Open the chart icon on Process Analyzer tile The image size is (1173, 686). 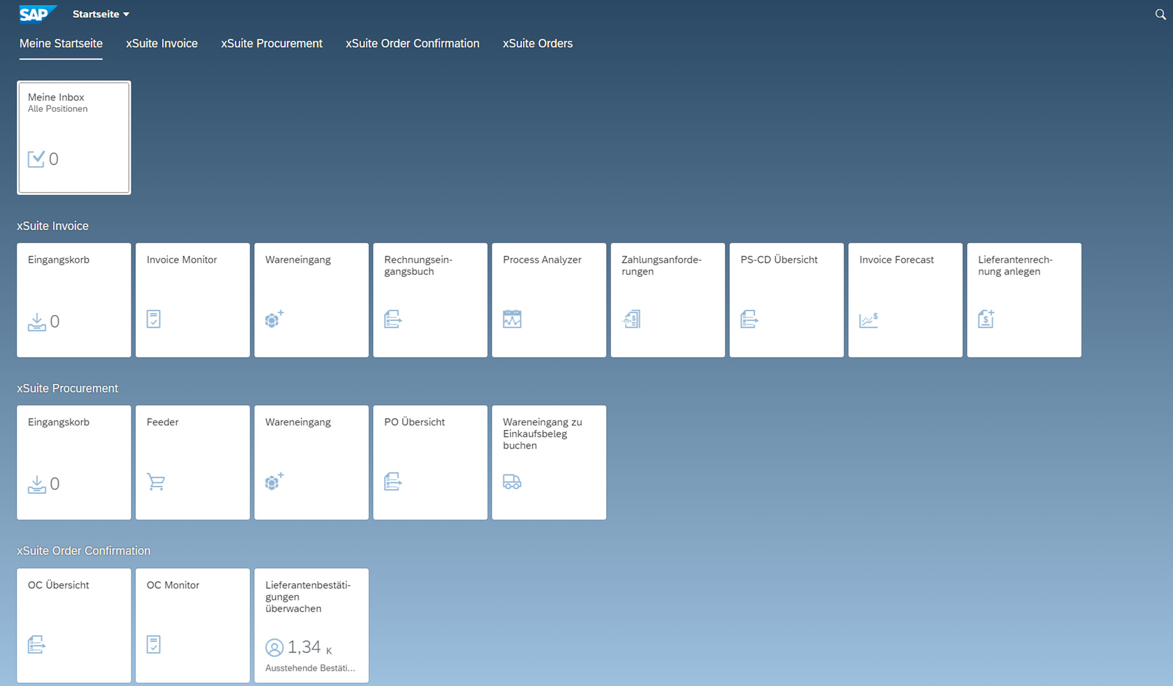click(x=512, y=319)
